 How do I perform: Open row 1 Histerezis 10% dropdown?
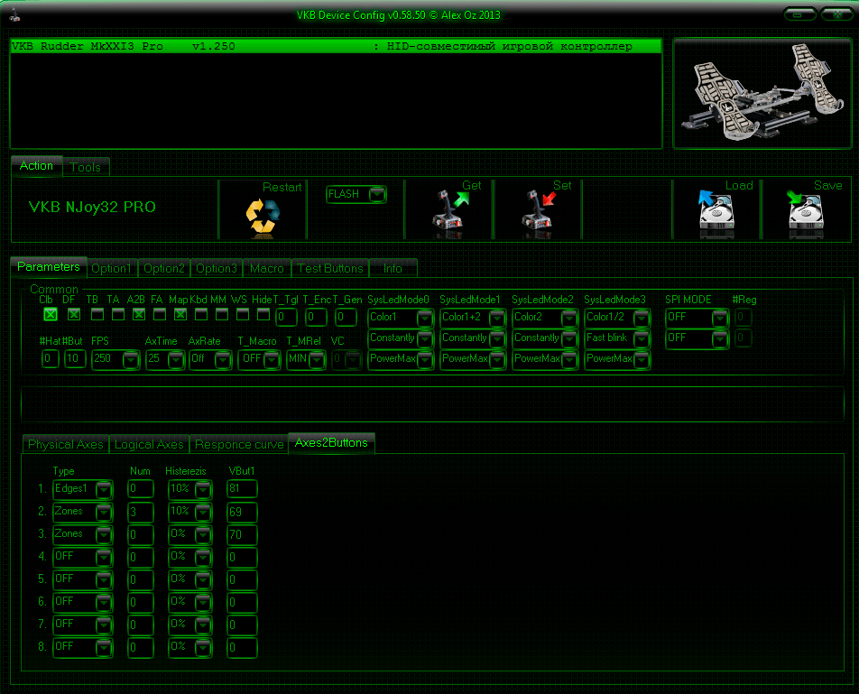point(189,489)
